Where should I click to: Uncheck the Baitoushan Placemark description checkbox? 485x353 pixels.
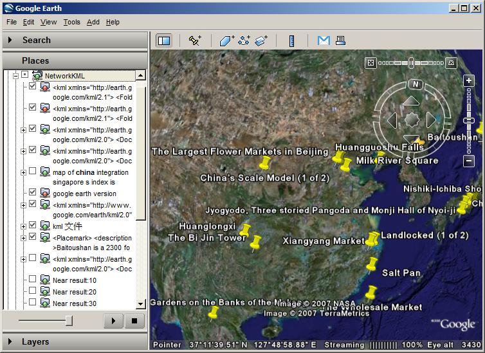[32, 237]
